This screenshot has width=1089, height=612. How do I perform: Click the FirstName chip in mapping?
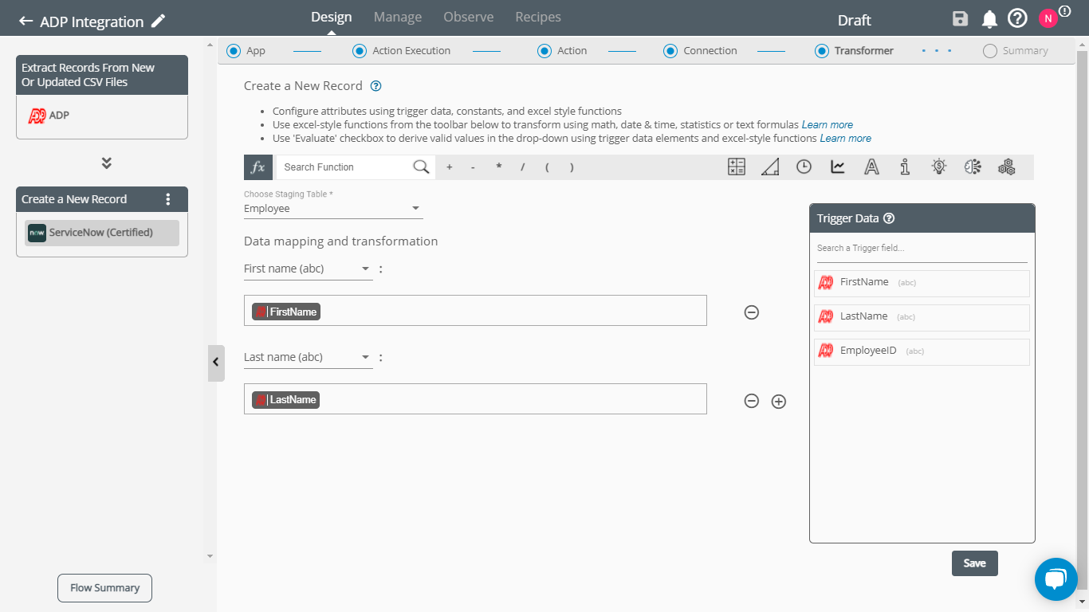coord(286,312)
